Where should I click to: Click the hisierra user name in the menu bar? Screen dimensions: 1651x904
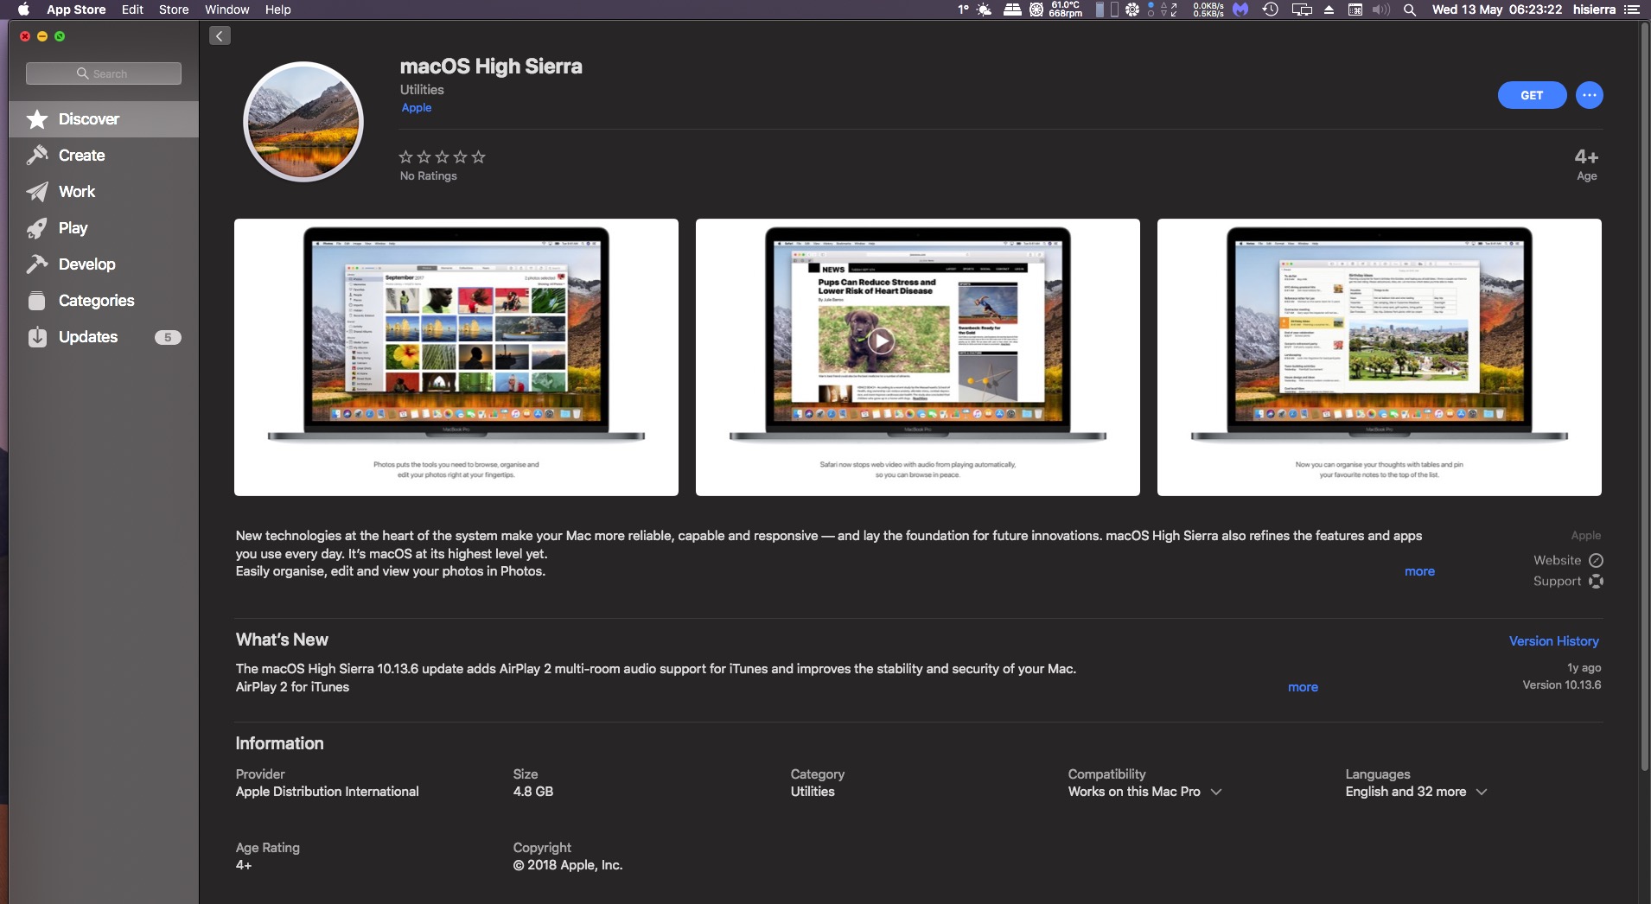pos(1594,10)
